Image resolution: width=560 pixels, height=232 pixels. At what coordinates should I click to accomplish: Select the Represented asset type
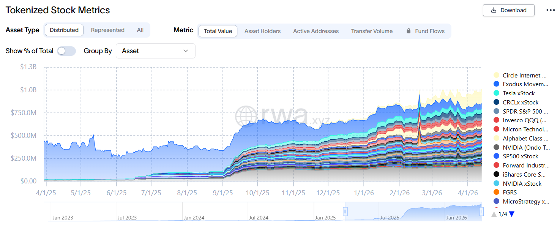click(x=107, y=30)
